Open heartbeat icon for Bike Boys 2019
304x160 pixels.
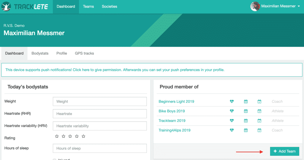coord(232,111)
